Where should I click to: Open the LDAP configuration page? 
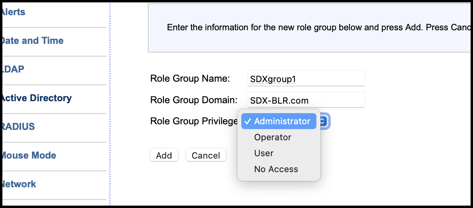[13, 69]
